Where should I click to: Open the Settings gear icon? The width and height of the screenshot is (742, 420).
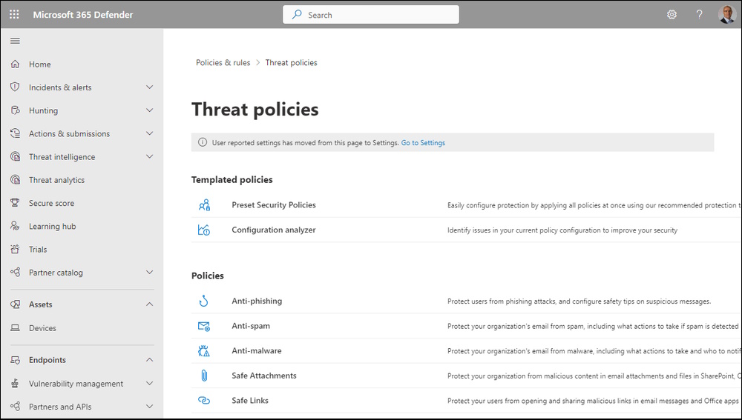pos(672,15)
